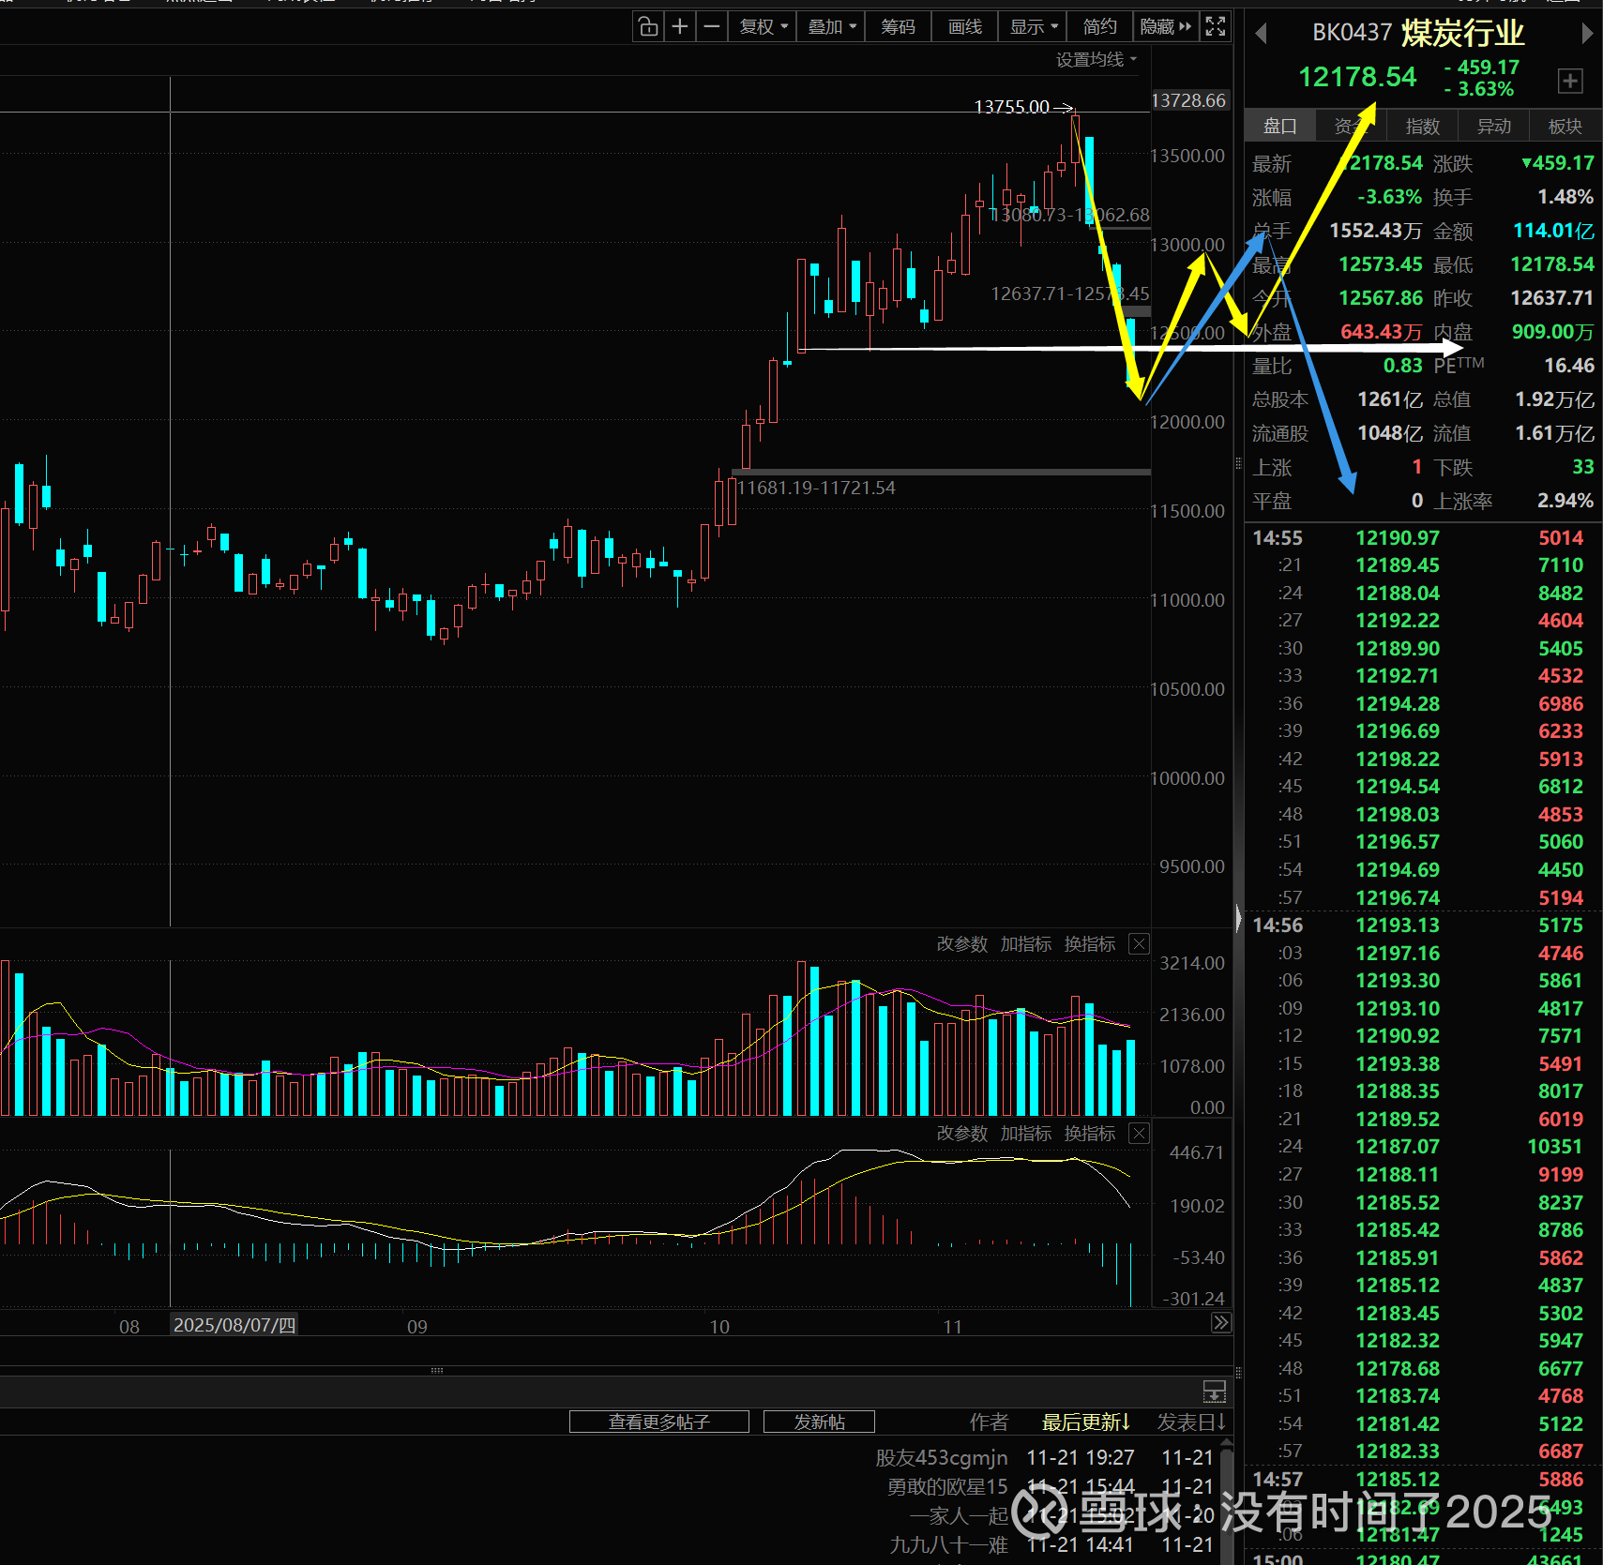This screenshot has height=1565, width=1603.
Task: Click 换指标 in the volume panel
Action: 1090,944
